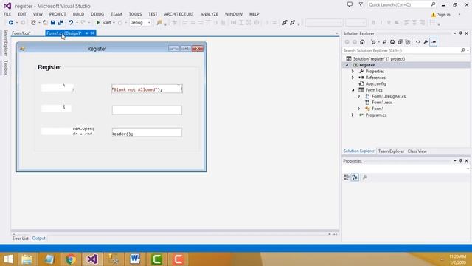Viewport: 472px width, 266px height.
Task: Open the Output tab
Action: point(39,239)
